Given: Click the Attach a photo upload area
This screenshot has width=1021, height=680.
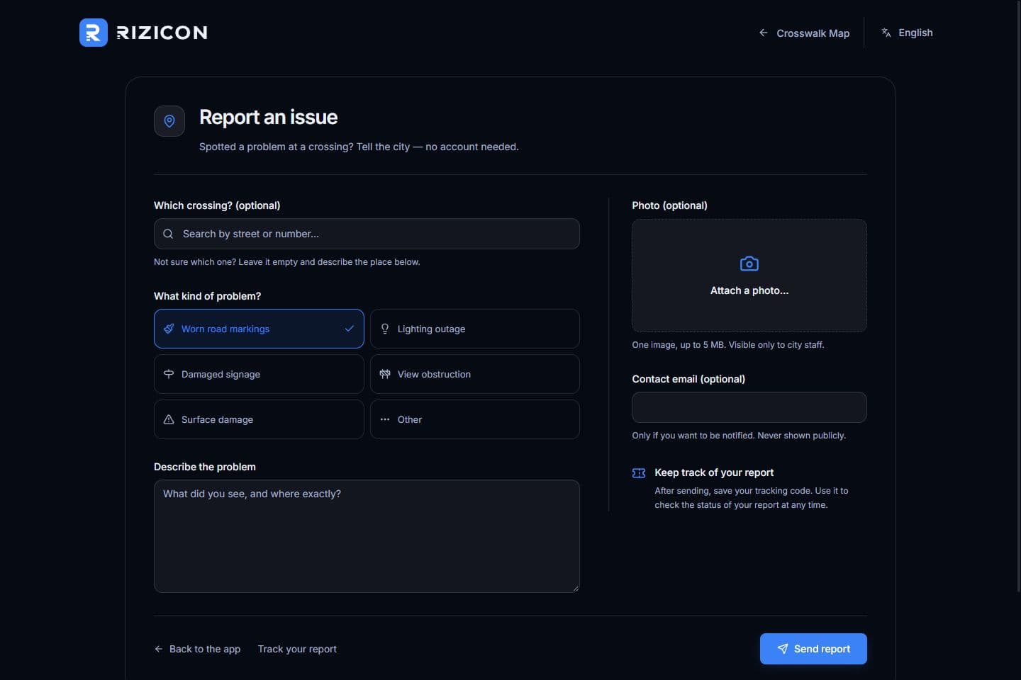Looking at the screenshot, I should click(x=749, y=276).
